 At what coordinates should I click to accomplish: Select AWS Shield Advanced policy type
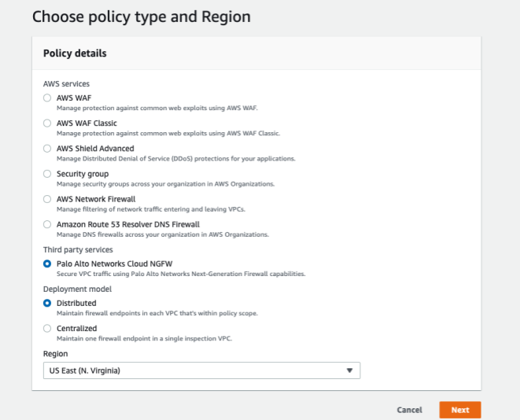(x=48, y=149)
